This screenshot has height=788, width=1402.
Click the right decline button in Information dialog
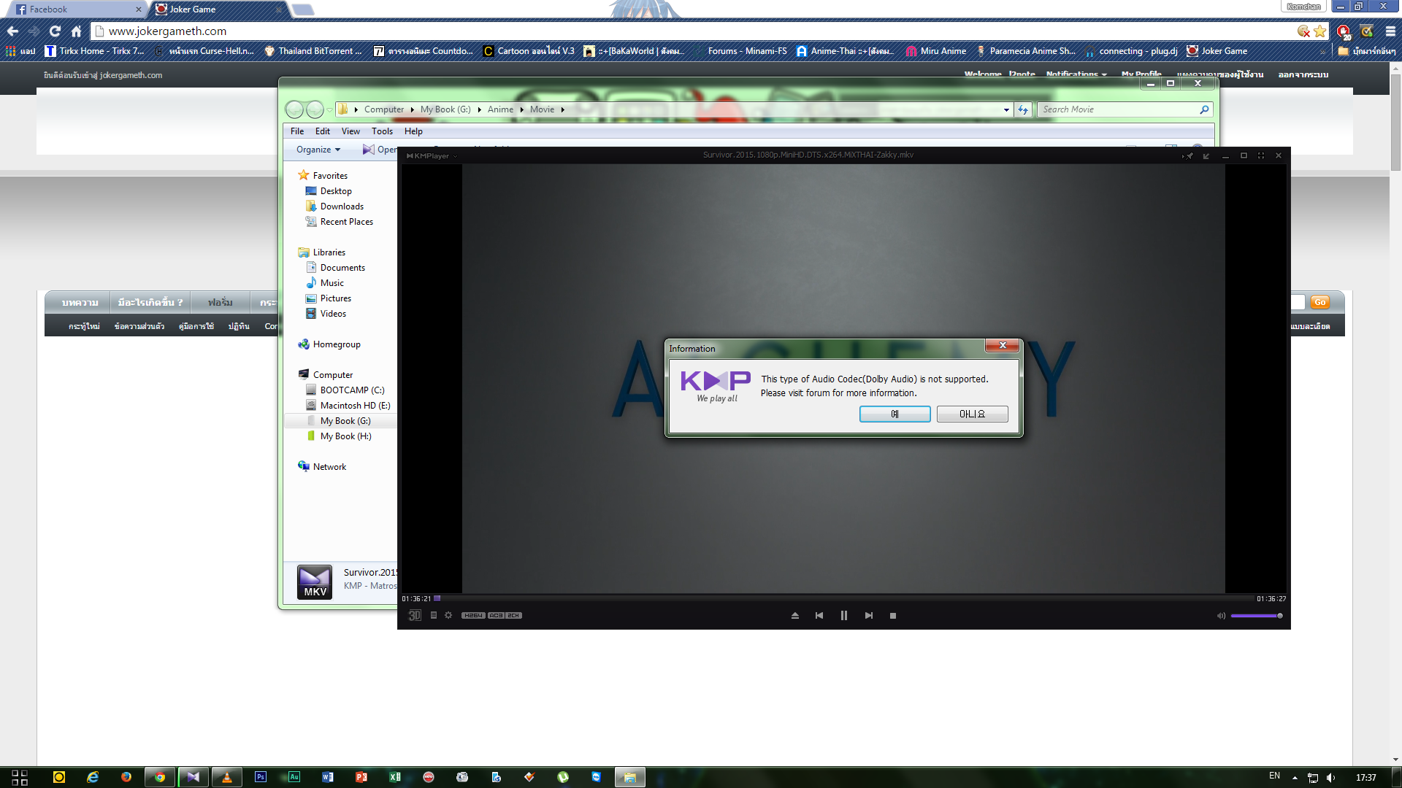point(972,414)
